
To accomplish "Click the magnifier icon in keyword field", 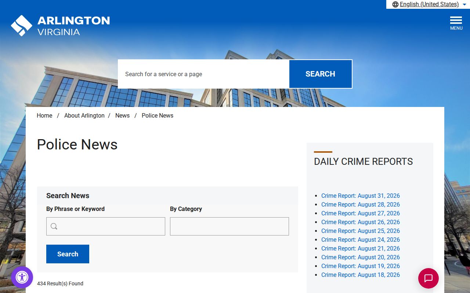I will tap(54, 226).
